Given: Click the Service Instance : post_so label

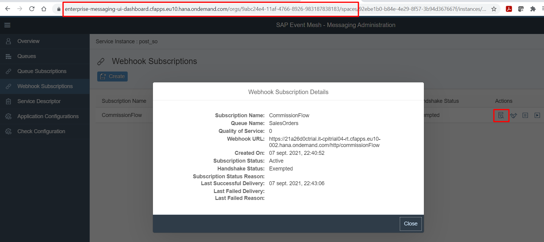Looking at the screenshot, I should tap(127, 41).
